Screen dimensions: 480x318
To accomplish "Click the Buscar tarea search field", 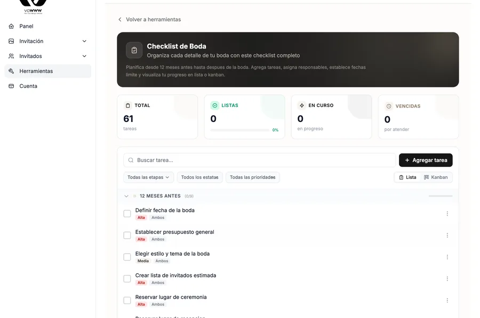I will pos(260,160).
